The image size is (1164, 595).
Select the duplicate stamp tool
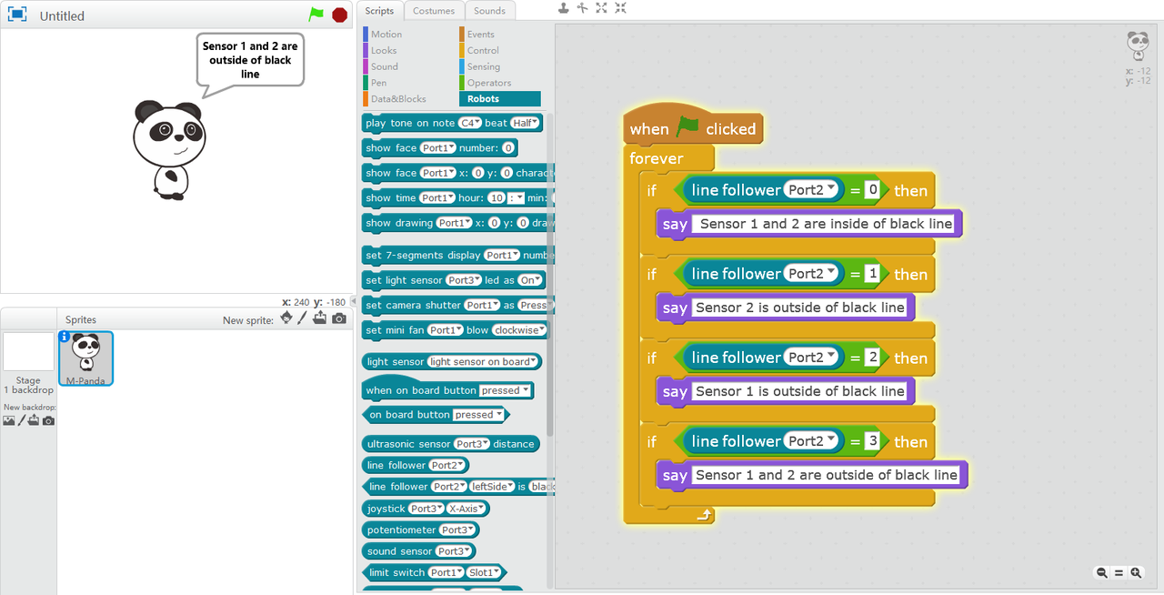564,8
